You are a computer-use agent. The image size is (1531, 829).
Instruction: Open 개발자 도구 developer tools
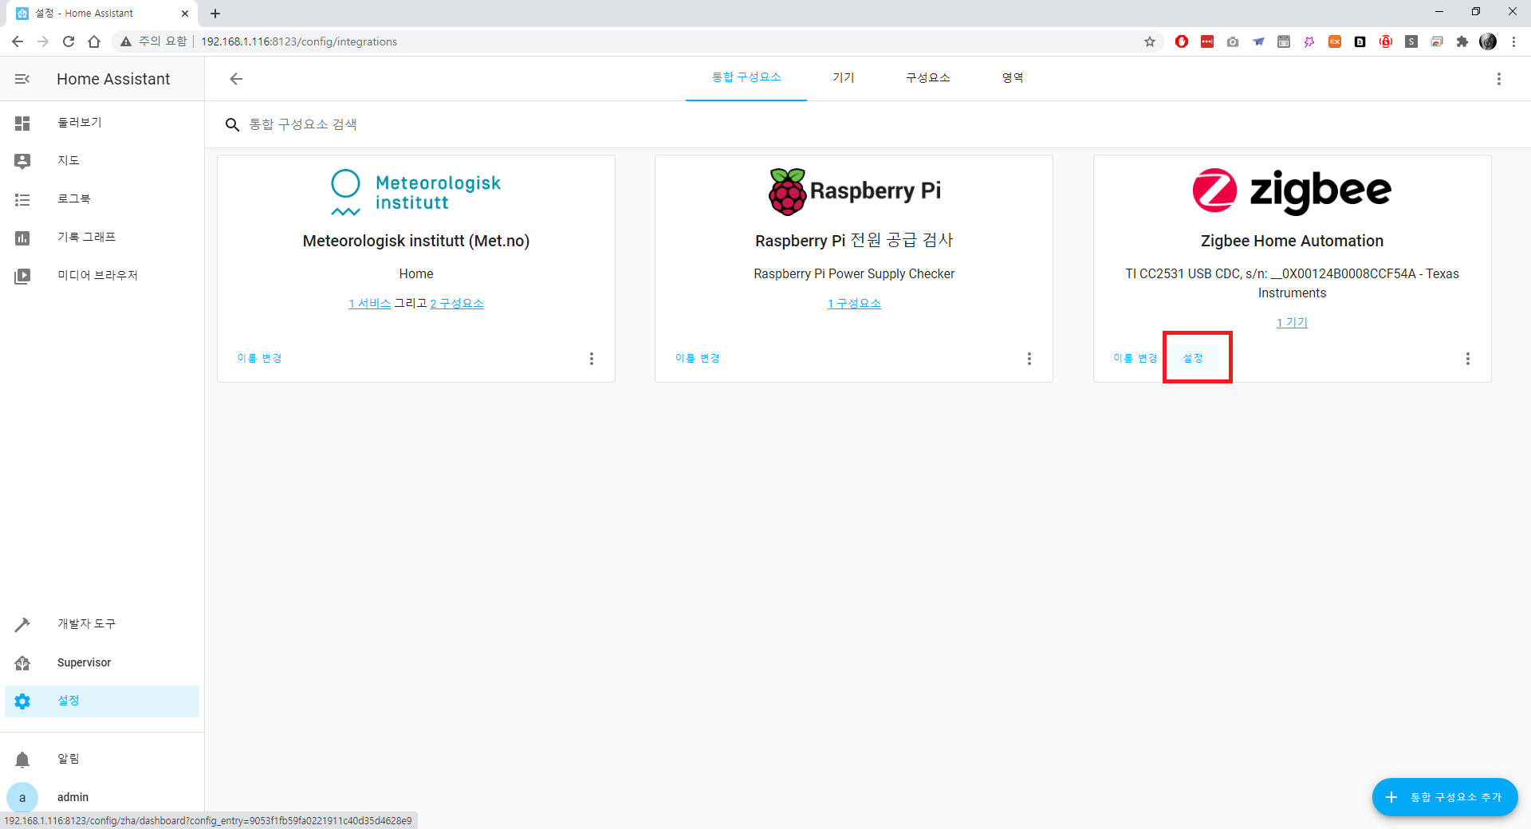(x=102, y=624)
